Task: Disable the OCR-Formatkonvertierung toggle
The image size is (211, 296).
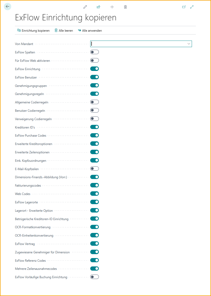Action: click(94, 227)
